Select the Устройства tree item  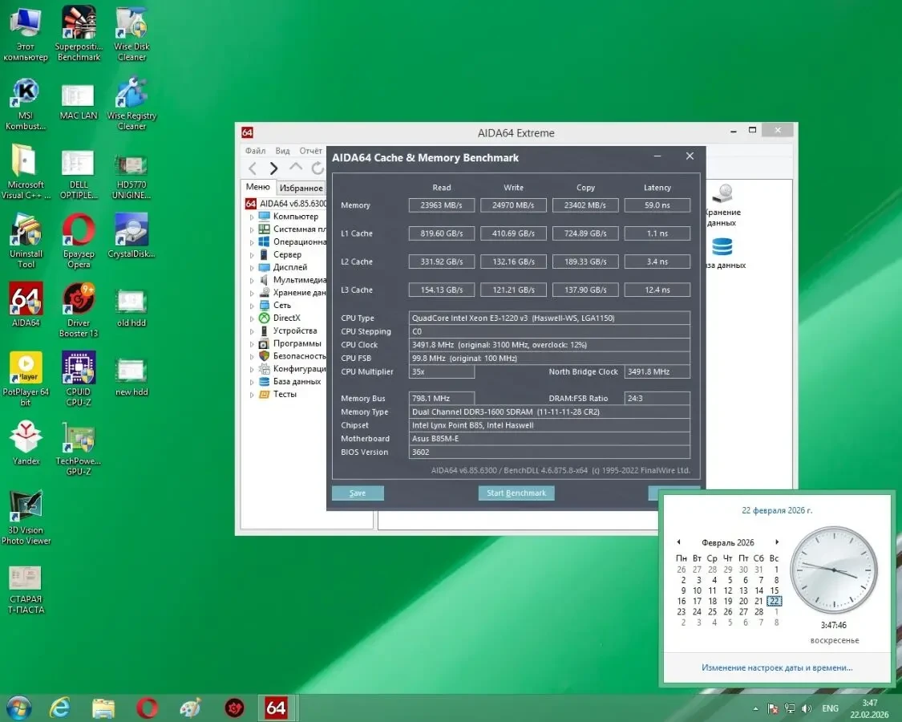(x=294, y=331)
